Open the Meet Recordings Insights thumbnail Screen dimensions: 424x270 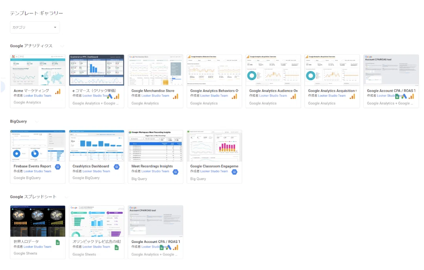pyautogui.click(x=156, y=146)
